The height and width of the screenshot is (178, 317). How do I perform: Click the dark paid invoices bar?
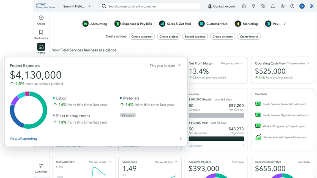coord(216,139)
